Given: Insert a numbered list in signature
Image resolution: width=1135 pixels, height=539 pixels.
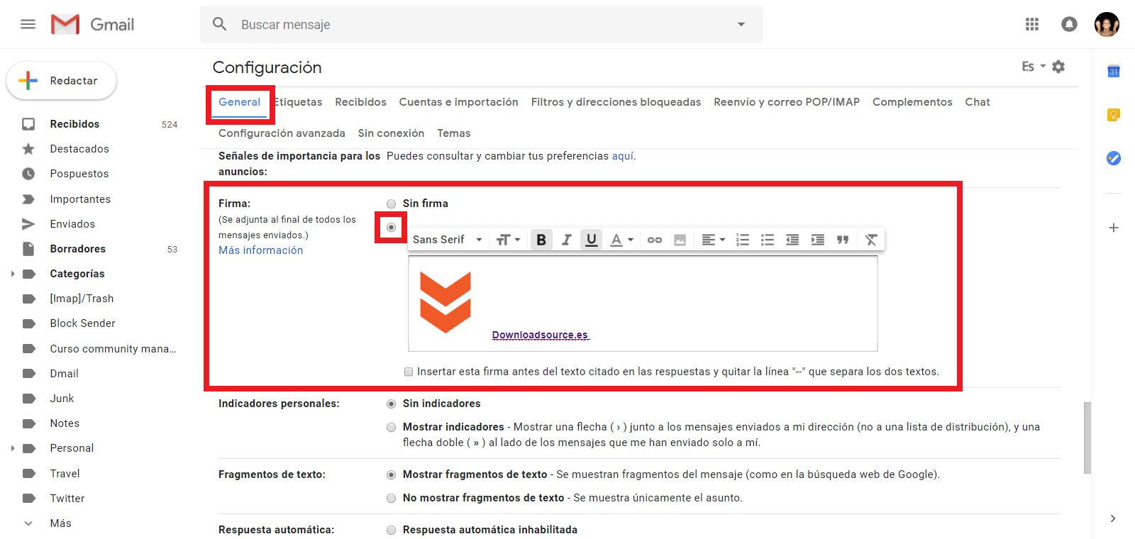Looking at the screenshot, I should (x=743, y=240).
